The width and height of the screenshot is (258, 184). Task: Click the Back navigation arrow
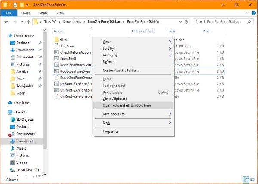(x=6, y=22)
